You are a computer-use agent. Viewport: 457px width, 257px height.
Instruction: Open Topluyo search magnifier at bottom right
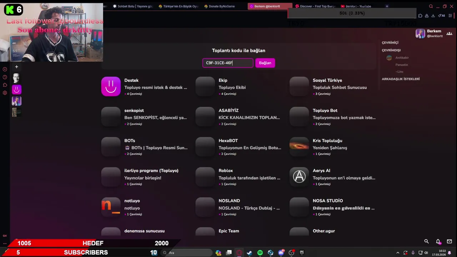coord(426,241)
